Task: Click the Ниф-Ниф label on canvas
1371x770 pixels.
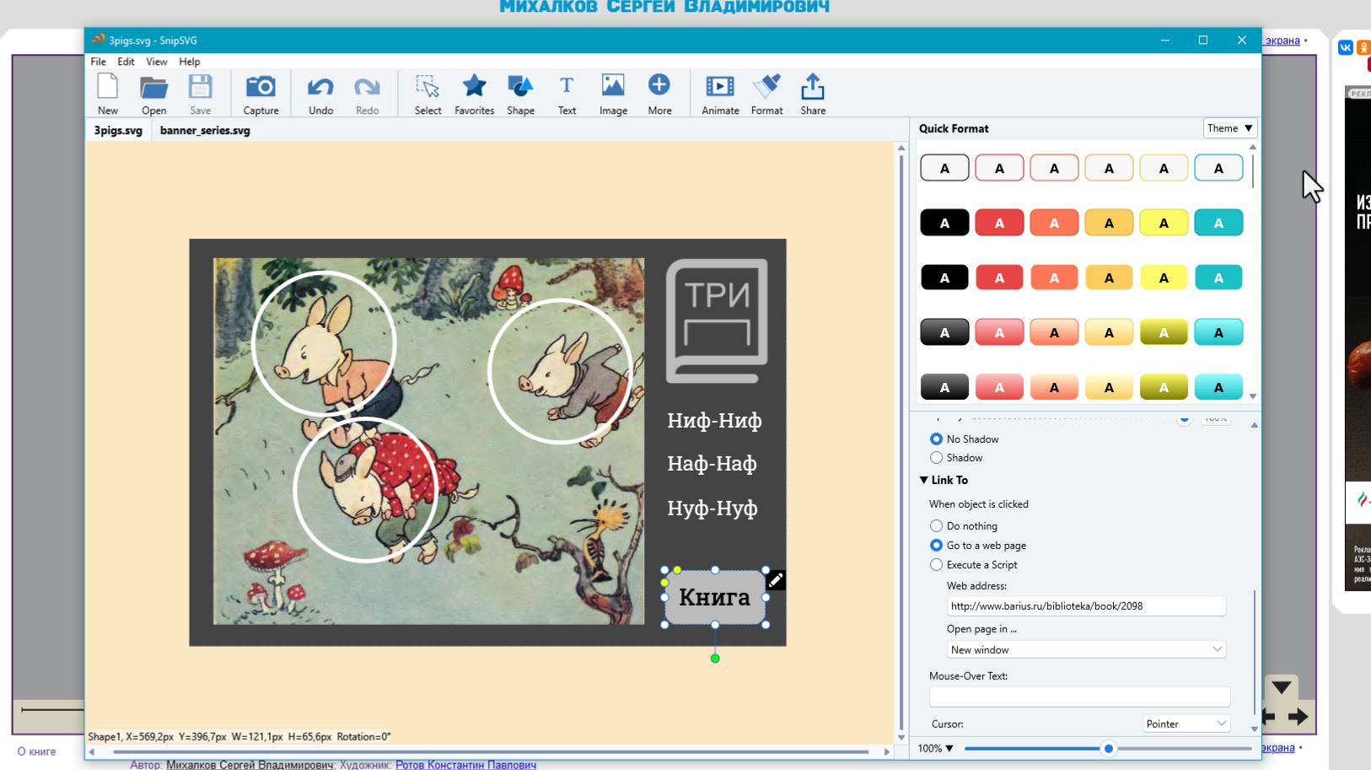Action: click(x=714, y=420)
